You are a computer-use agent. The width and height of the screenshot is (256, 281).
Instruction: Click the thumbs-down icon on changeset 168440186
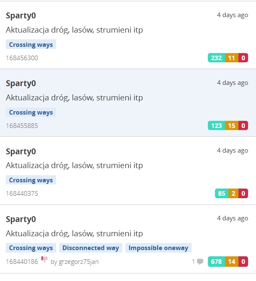44,259
